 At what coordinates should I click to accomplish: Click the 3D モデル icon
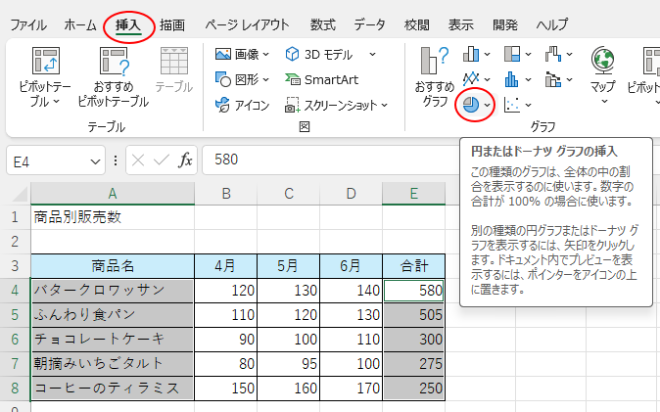[292, 54]
